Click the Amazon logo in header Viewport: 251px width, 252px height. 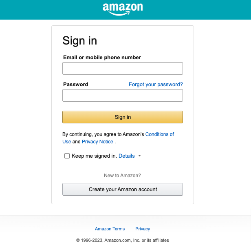tap(123, 9)
